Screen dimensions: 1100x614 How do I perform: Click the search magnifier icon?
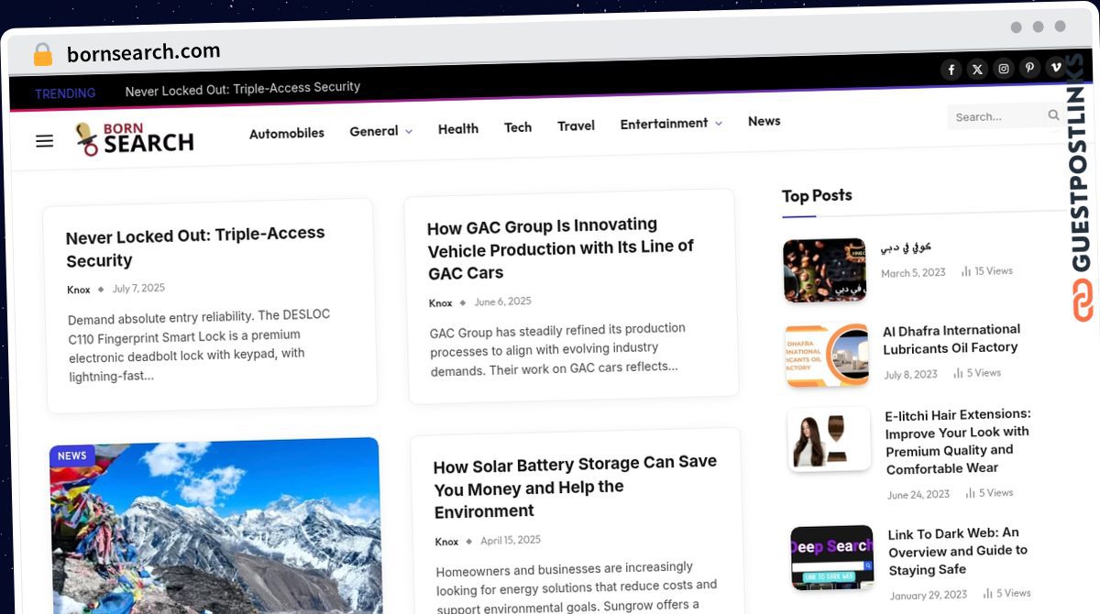tap(1053, 115)
